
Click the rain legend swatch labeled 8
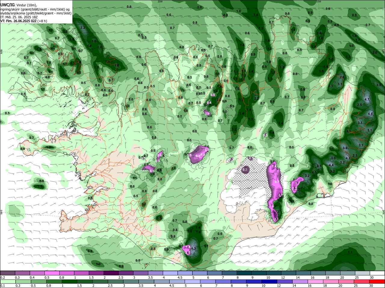click(x=239, y=281)
